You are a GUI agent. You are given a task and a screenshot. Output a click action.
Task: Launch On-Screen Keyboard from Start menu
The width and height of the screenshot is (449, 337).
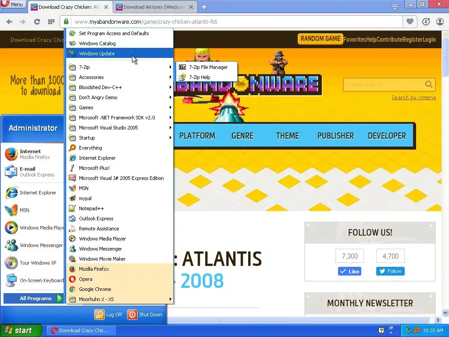[34, 280]
